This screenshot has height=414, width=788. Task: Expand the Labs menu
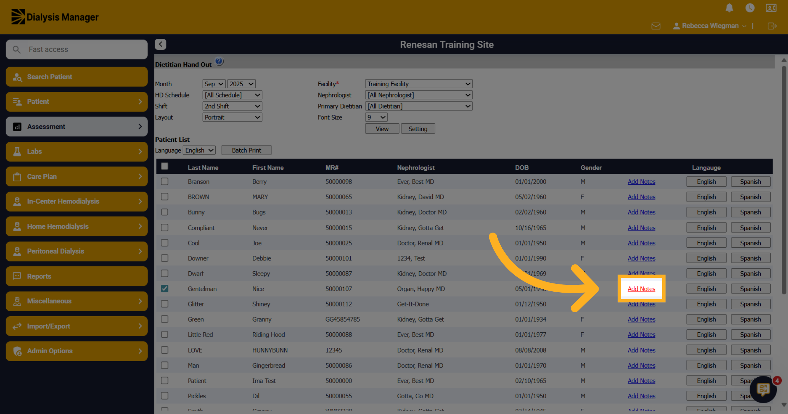click(x=77, y=152)
